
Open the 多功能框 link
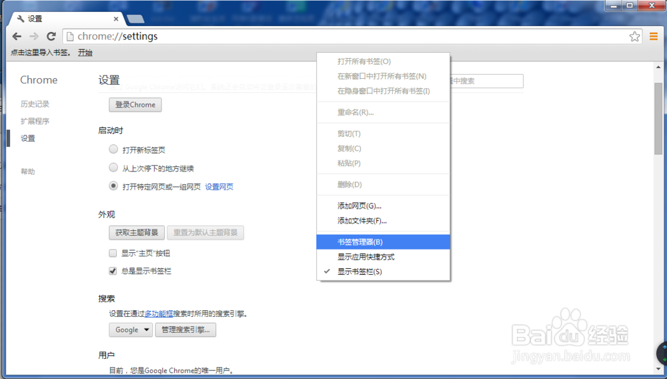pyautogui.click(x=159, y=314)
